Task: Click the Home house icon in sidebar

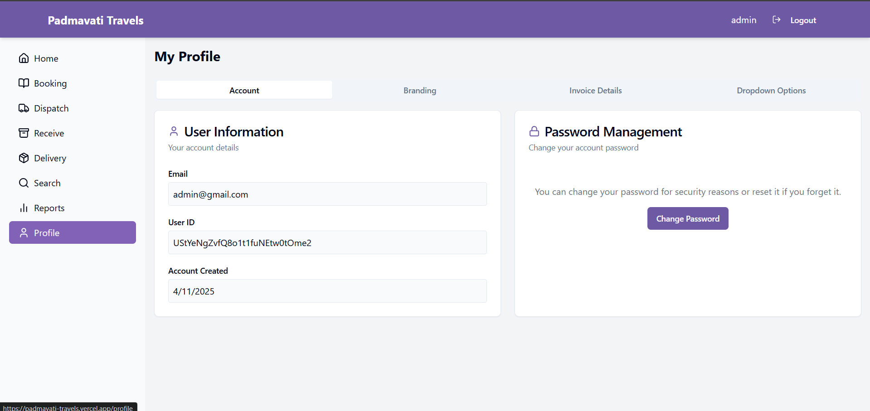Action: [x=24, y=58]
